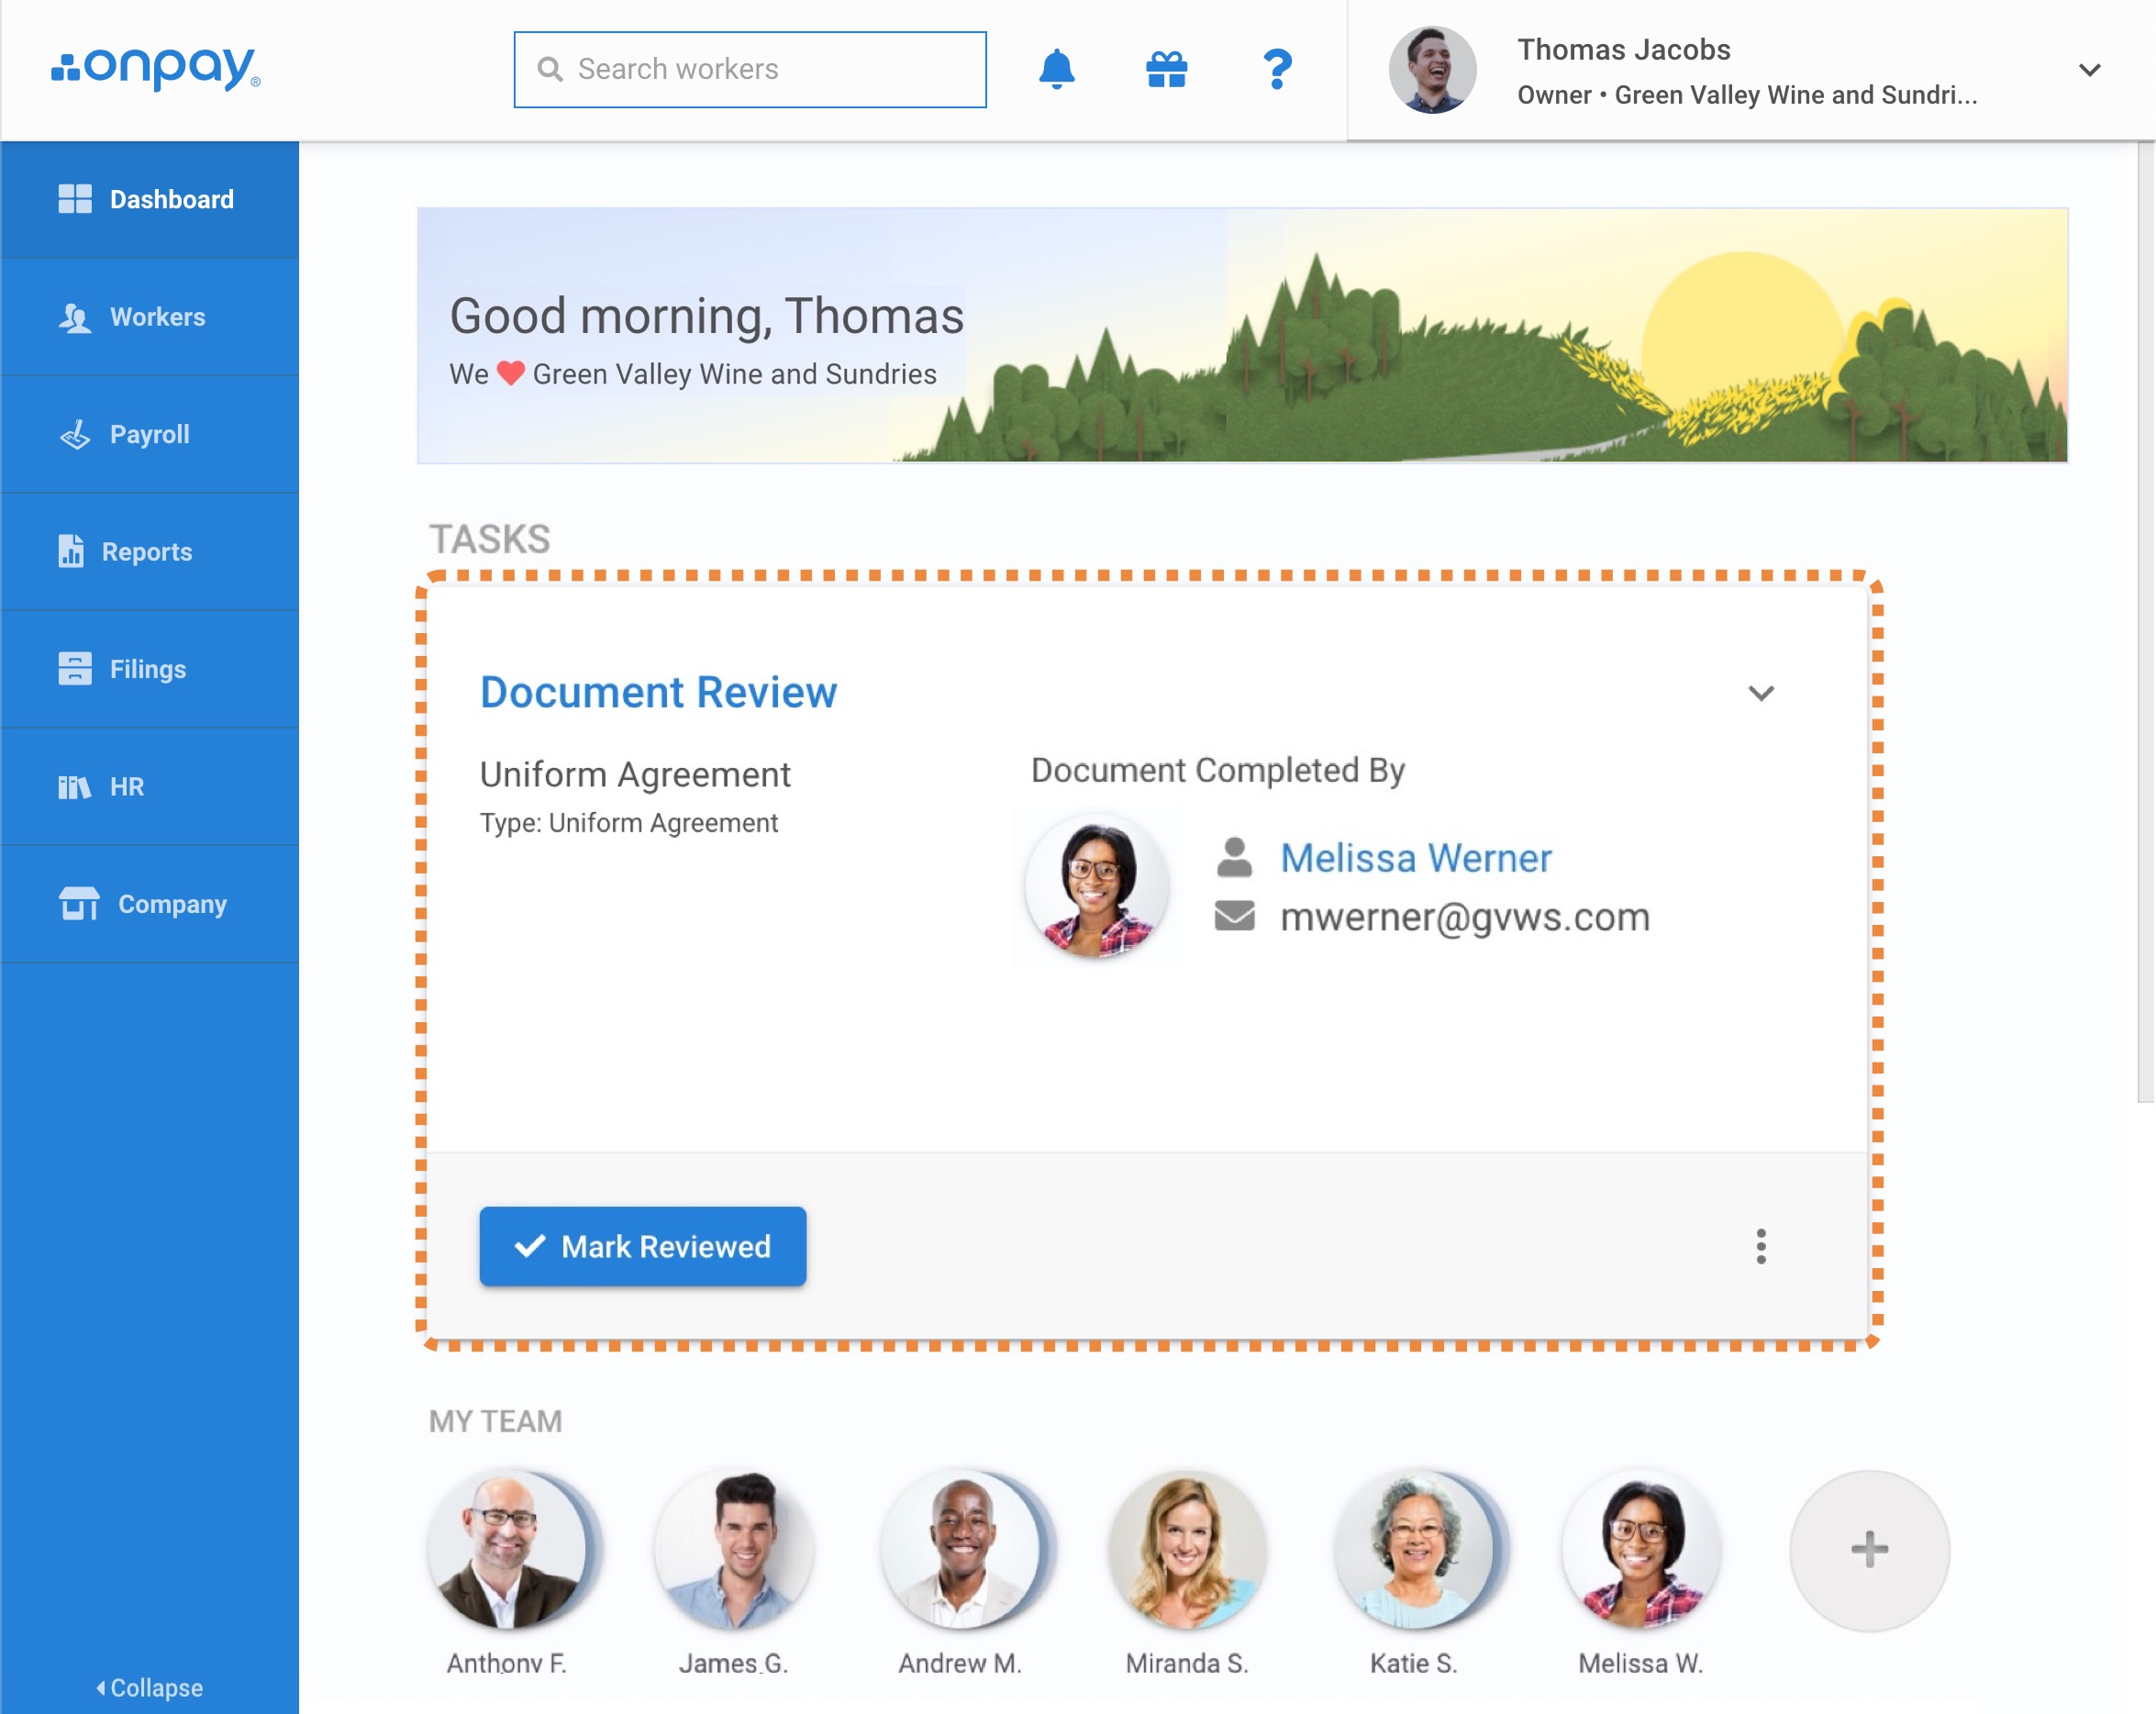Open the Filings sidebar item

[148, 669]
